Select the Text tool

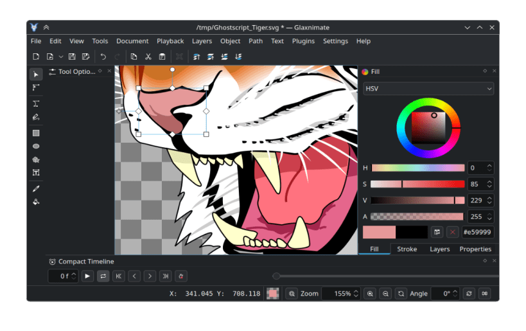click(x=36, y=172)
